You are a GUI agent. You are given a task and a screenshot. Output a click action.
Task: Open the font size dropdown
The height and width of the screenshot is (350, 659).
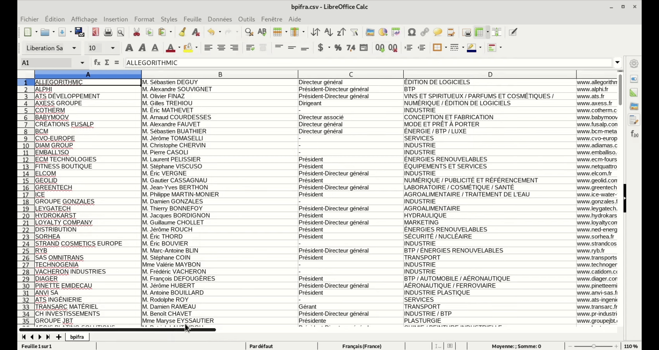tap(113, 48)
